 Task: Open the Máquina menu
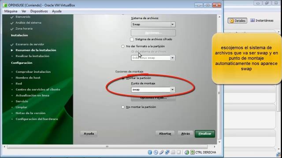coord(11,11)
